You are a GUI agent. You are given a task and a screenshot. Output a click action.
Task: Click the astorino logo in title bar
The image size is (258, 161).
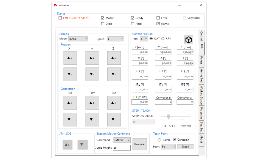pyautogui.click(x=56, y=5)
